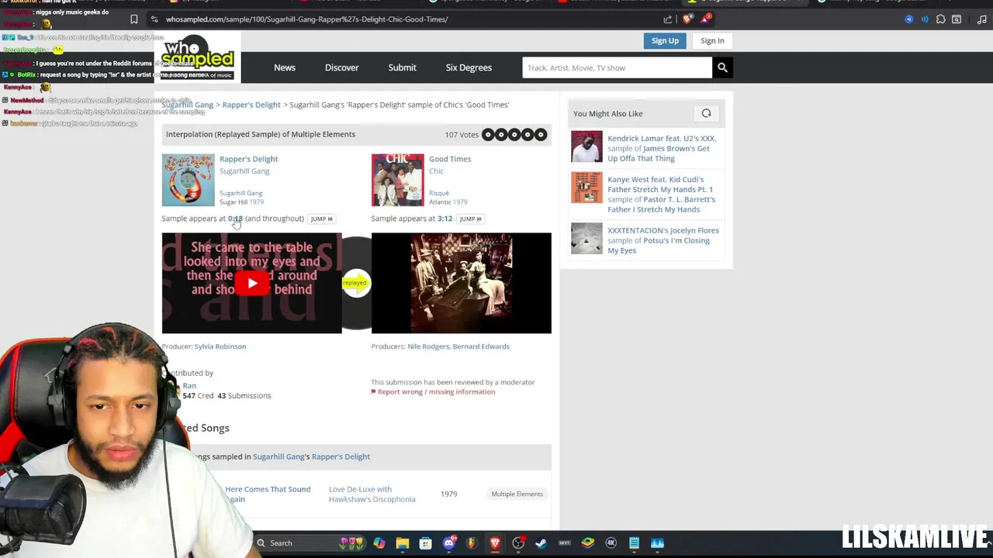Open the Rapper's Delight track title link
The width and height of the screenshot is (993, 558).
coord(248,159)
